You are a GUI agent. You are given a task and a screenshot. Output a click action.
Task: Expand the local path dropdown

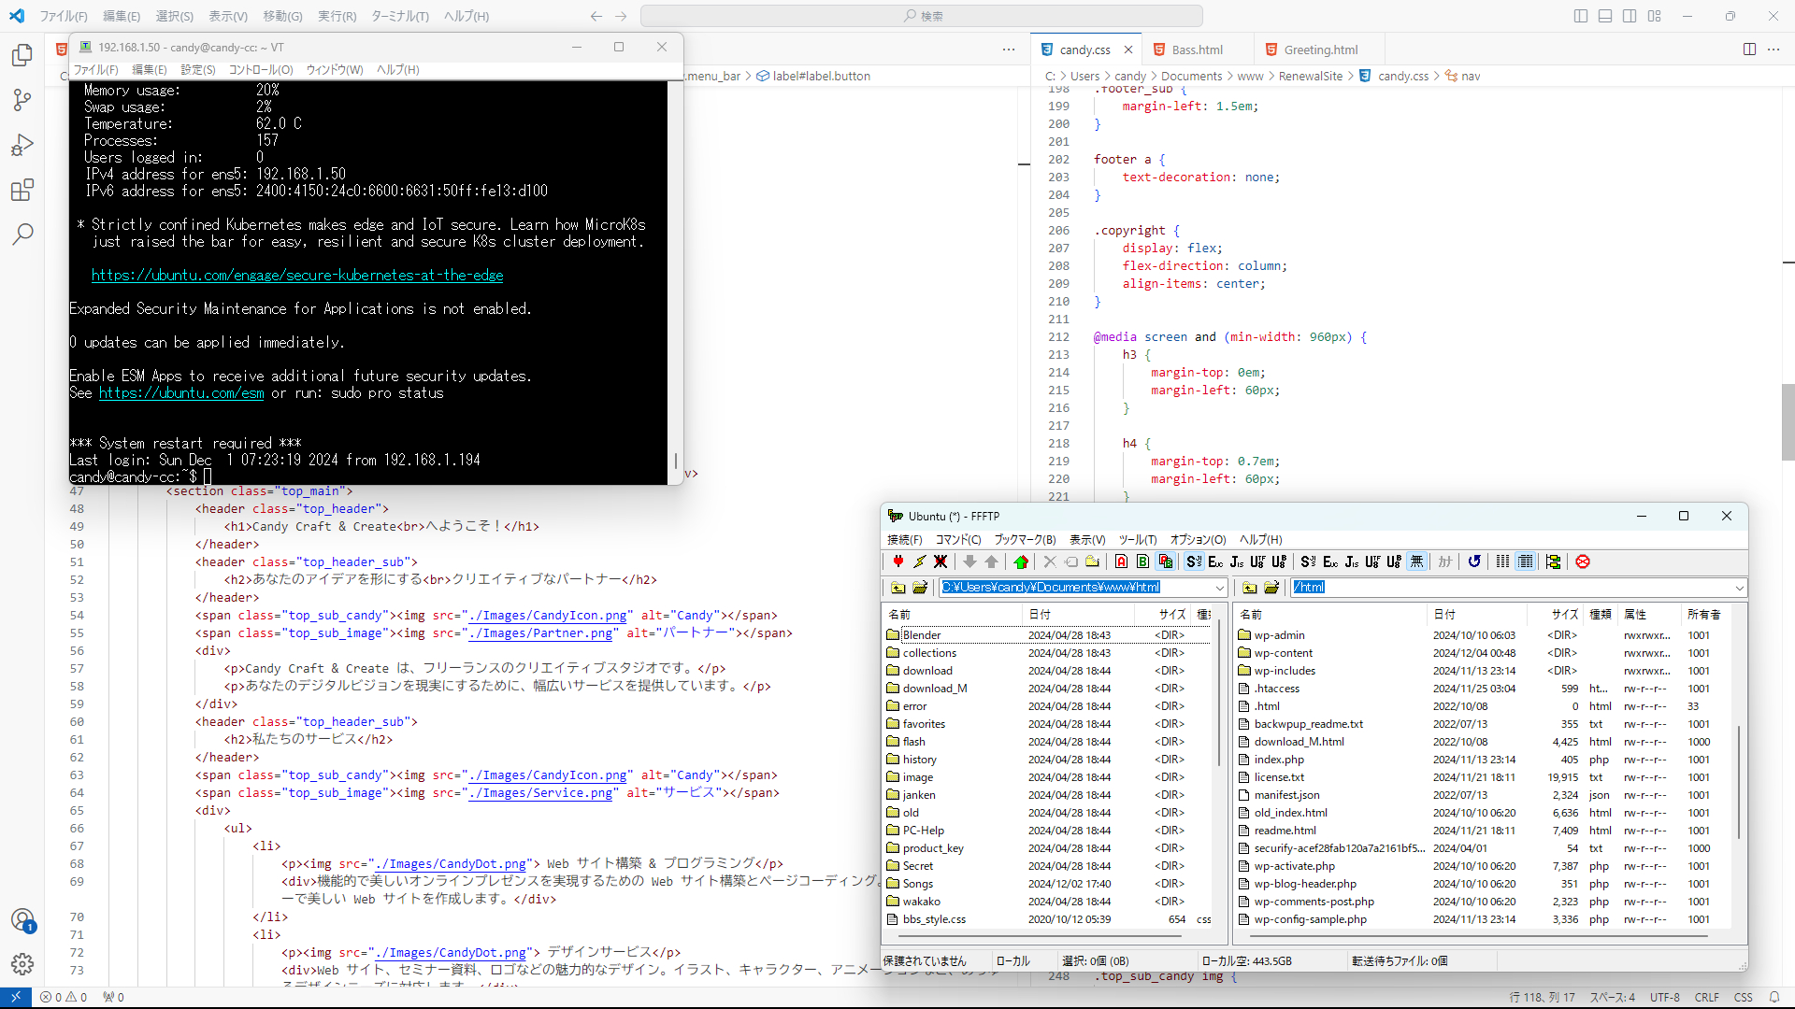tap(1219, 588)
